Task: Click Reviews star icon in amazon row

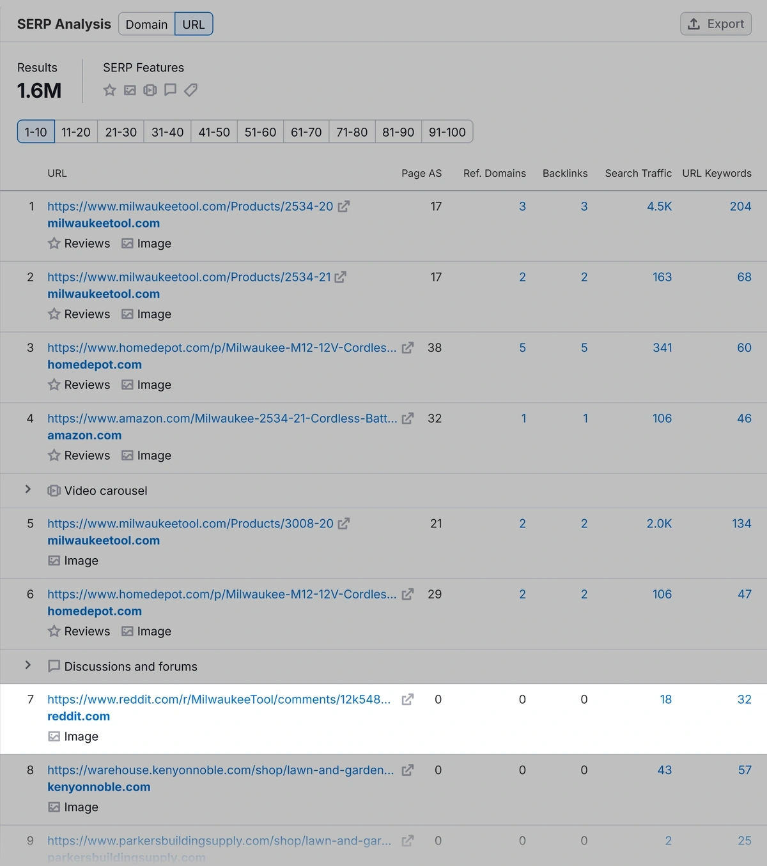Action: [x=54, y=455]
